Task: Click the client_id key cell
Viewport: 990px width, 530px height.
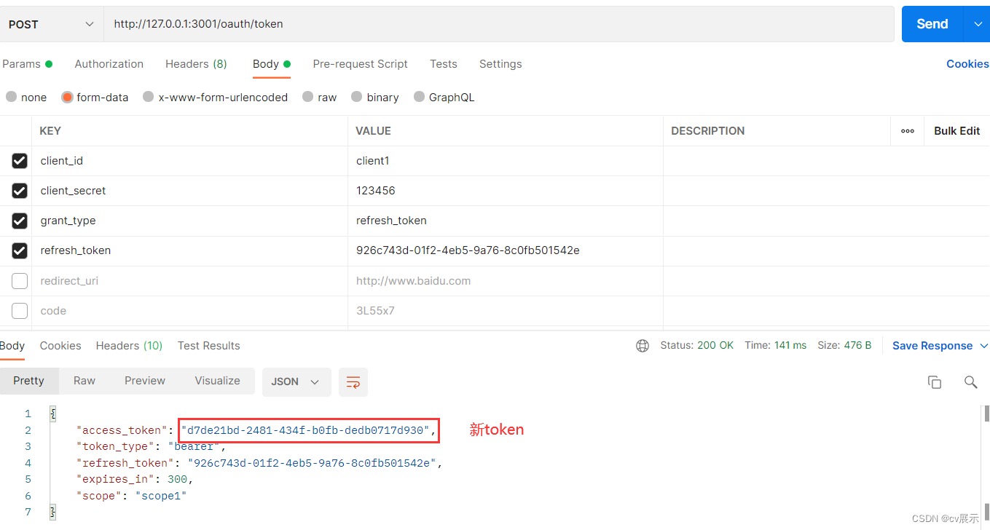Action: click(x=189, y=161)
